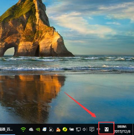Image resolution: width=134 pixels, height=135 pixels.
Task: Open the NVIDIA tray icon
Action: [38, 129]
